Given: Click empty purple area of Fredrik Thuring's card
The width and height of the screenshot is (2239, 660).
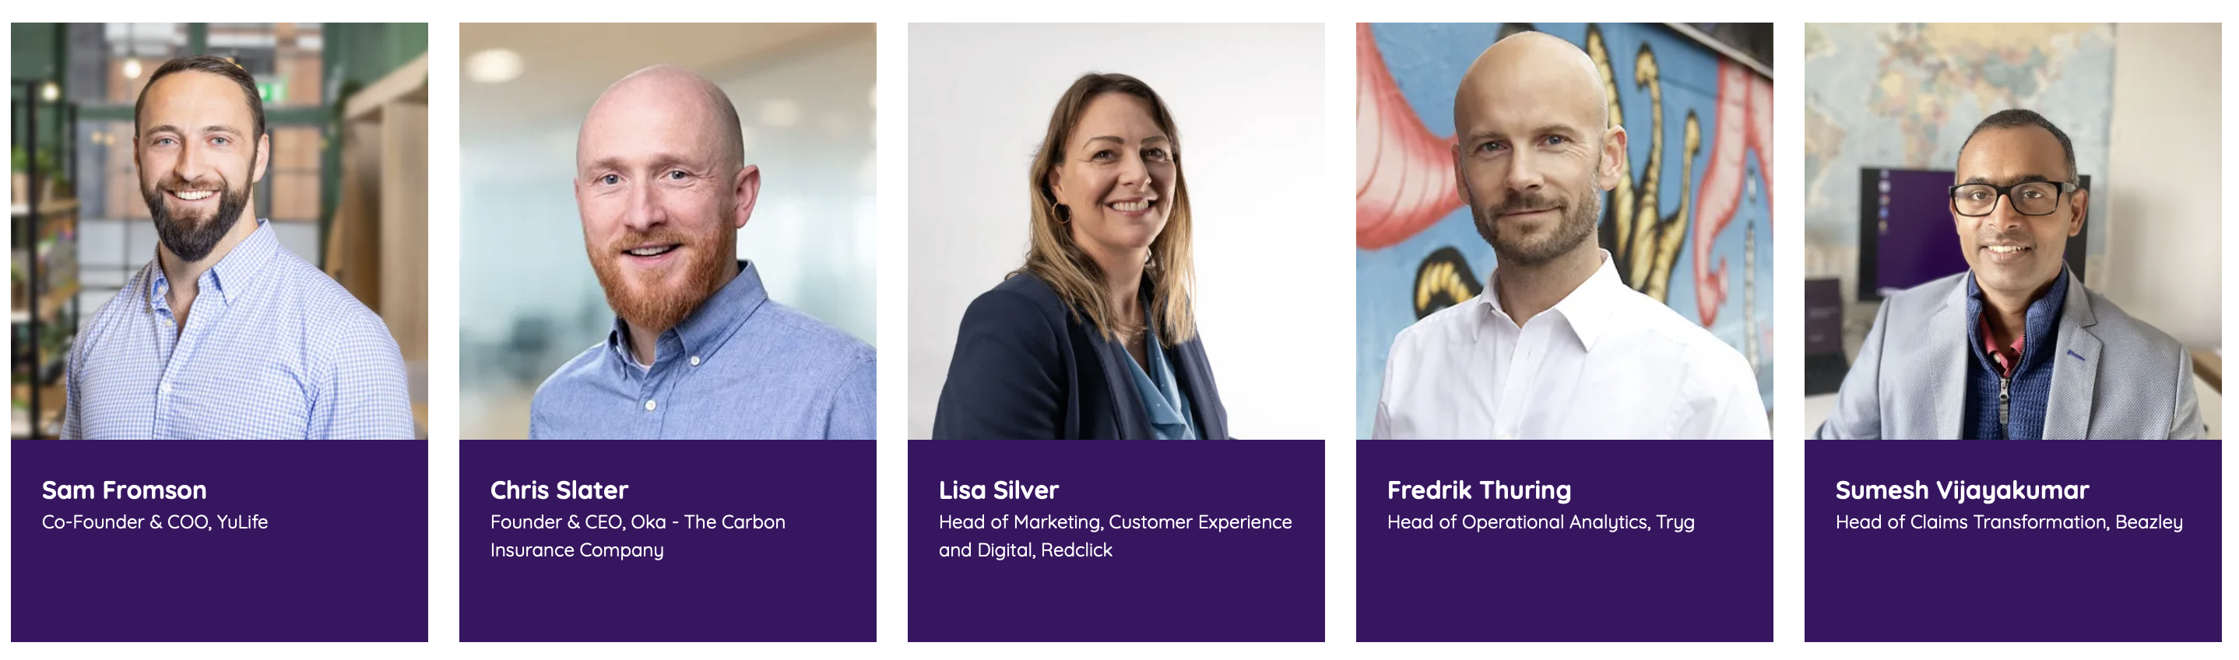Looking at the screenshot, I should click(x=1565, y=599).
